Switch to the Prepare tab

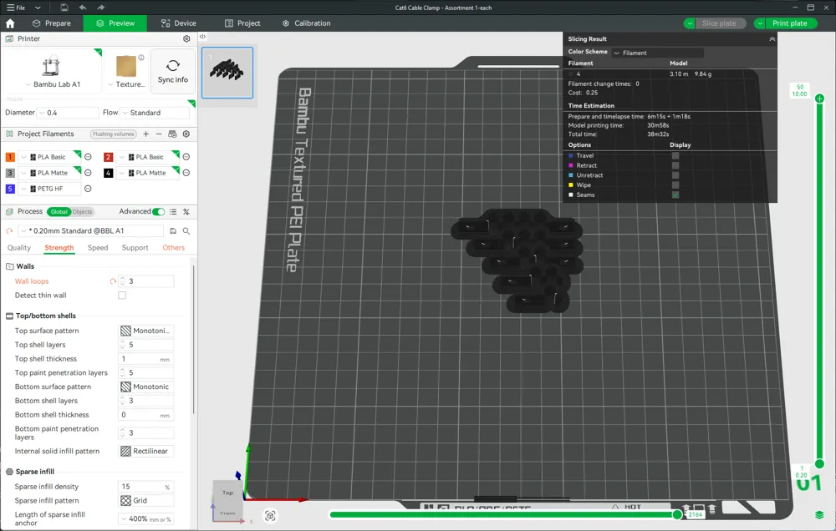point(52,23)
